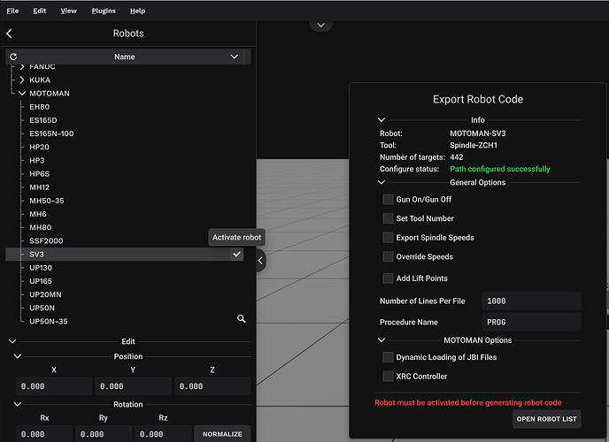Enable Dynamic Loading of JBI Files

pos(388,357)
